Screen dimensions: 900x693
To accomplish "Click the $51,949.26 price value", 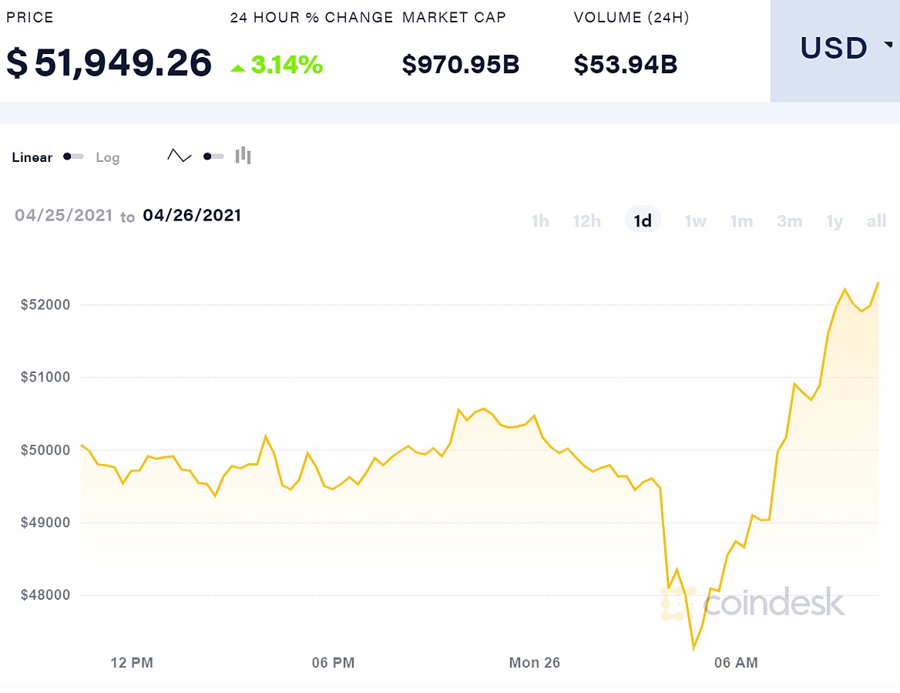I will (x=109, y=63).
